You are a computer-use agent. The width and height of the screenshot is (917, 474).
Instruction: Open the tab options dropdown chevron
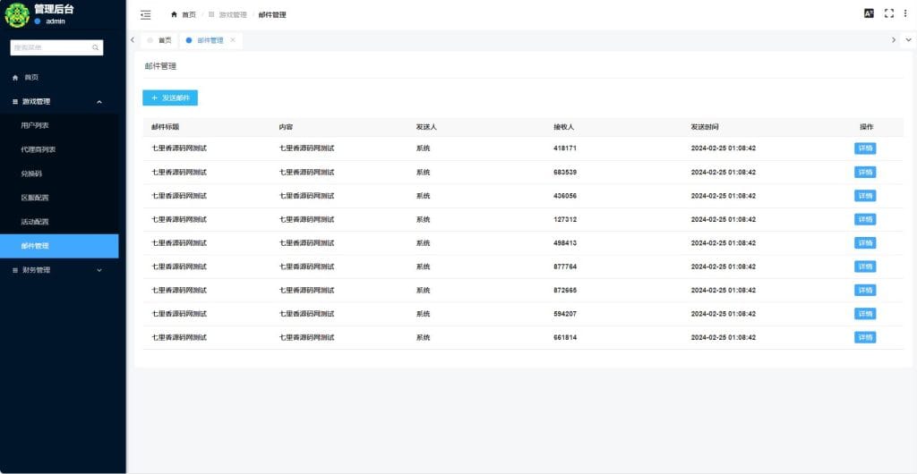point(908,40)
